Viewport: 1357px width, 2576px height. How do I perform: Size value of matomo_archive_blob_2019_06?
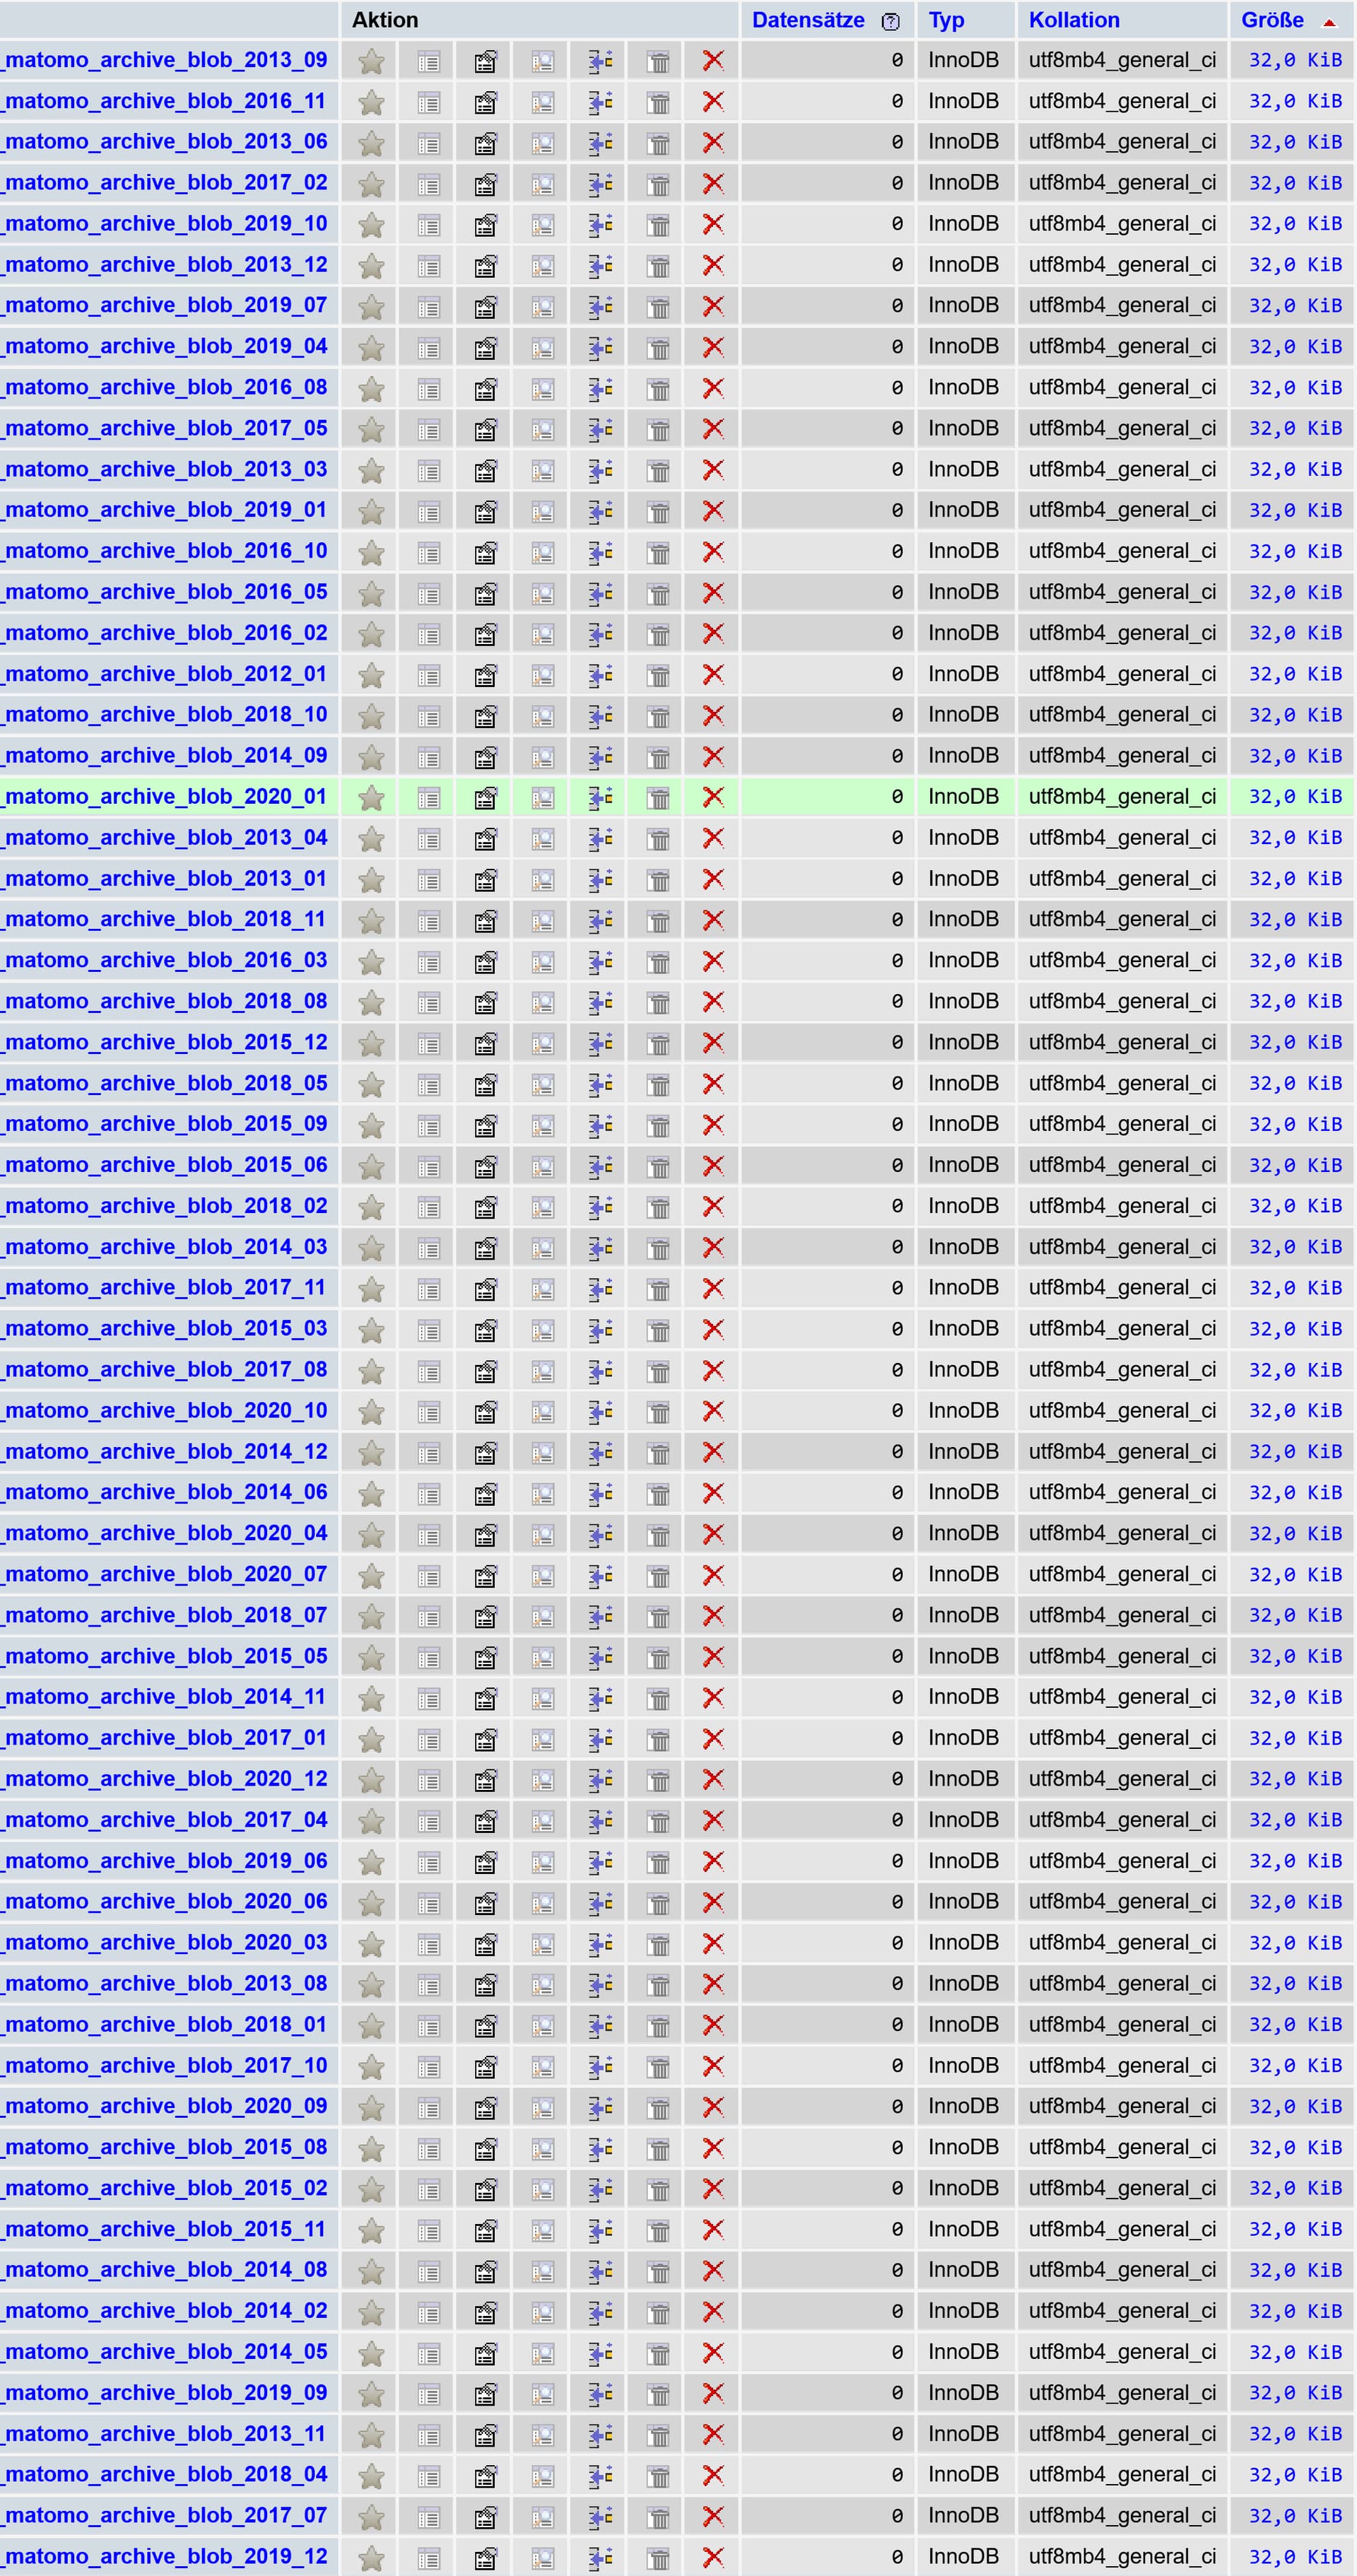point(1295,1861)
